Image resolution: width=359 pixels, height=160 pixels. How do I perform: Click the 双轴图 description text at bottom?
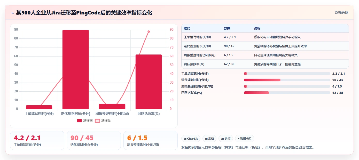[248, 148]
